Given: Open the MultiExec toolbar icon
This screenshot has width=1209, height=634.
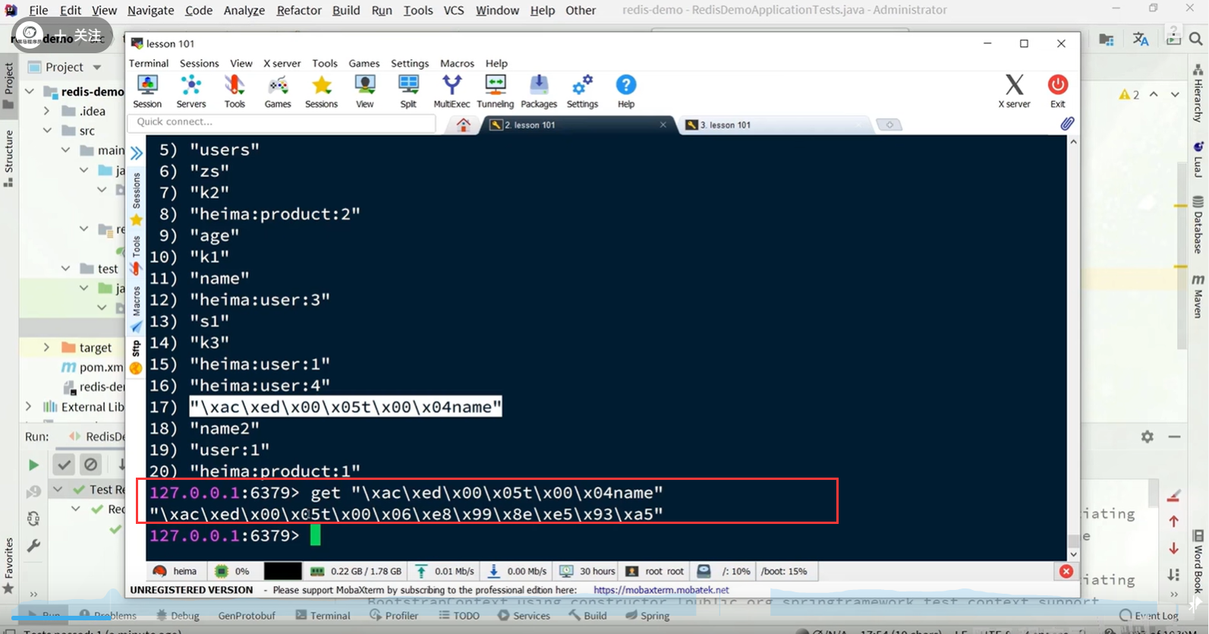Looking at the screenshot, I should (x=452, y=92).
